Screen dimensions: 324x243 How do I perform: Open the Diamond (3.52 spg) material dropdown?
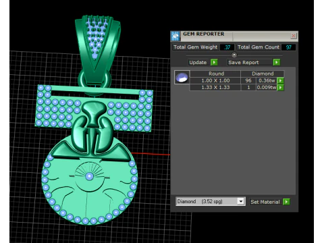click(210, 201)
